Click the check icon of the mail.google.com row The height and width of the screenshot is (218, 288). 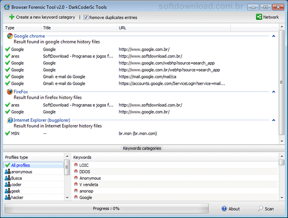point(7,76)
